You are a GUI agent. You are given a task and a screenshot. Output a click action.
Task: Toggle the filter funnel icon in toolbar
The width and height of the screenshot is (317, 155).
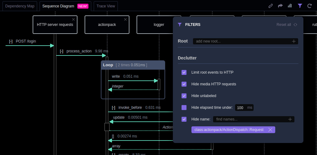300,6
